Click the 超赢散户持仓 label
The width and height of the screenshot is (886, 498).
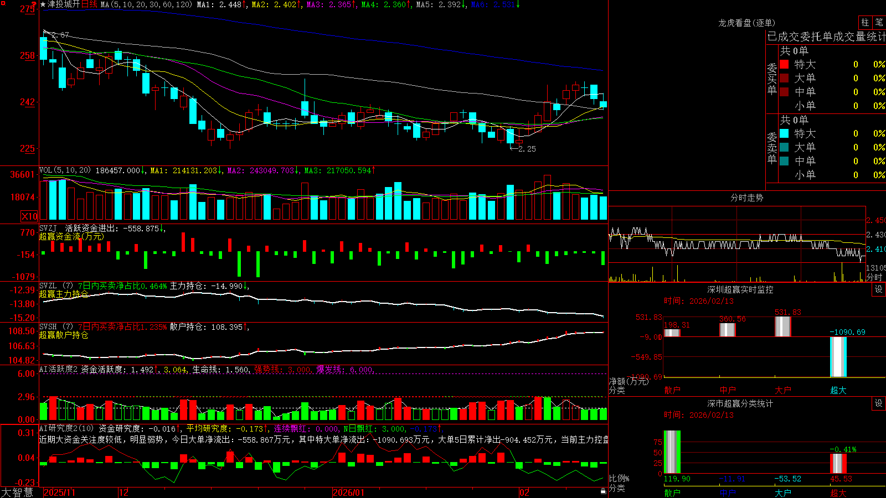tap(64, 335)
